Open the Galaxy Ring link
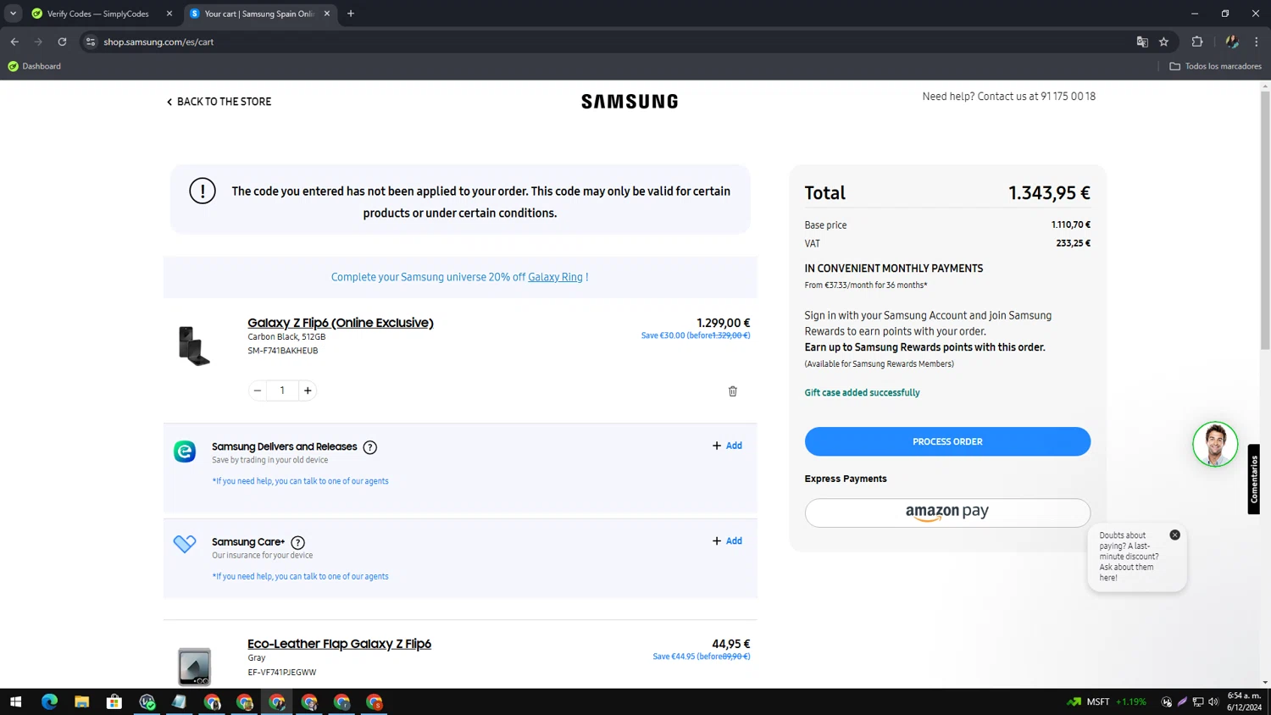 [x=555, y=277]
